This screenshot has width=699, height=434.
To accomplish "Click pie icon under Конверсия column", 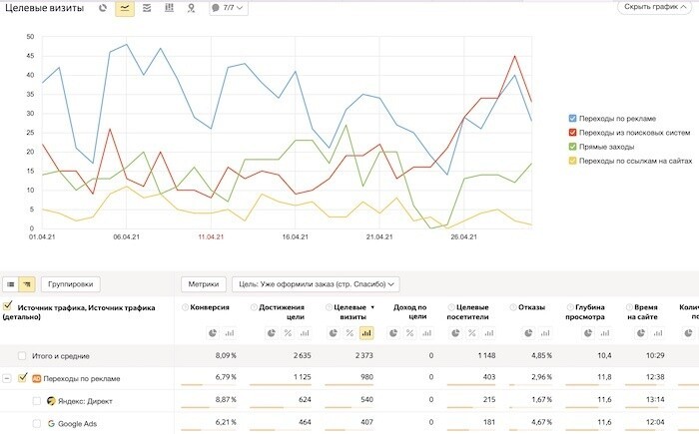I will (x=213, y=333).
